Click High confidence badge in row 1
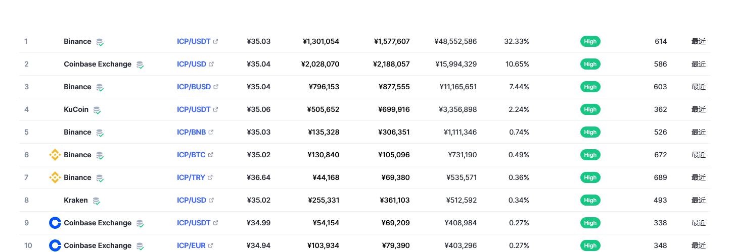 point(590,41)
